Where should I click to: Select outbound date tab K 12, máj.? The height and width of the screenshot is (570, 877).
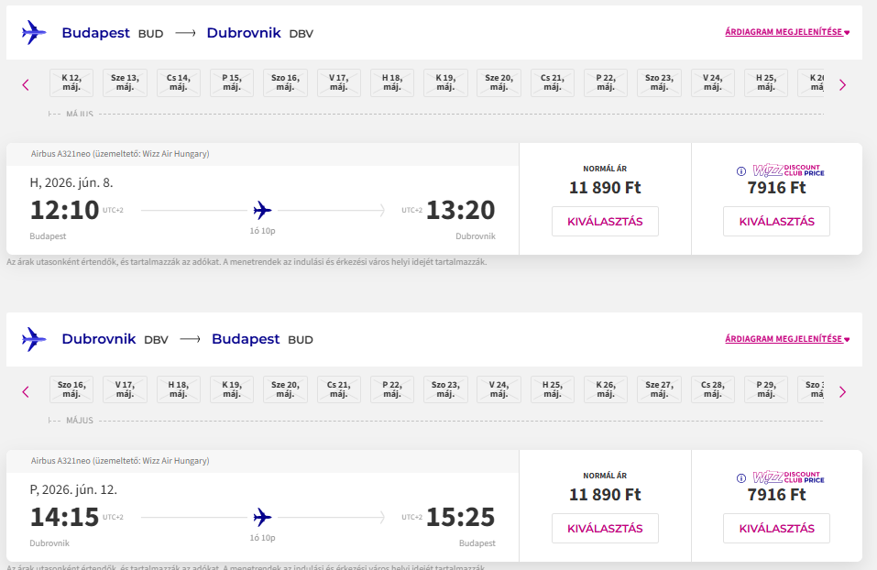coord(71,82)
